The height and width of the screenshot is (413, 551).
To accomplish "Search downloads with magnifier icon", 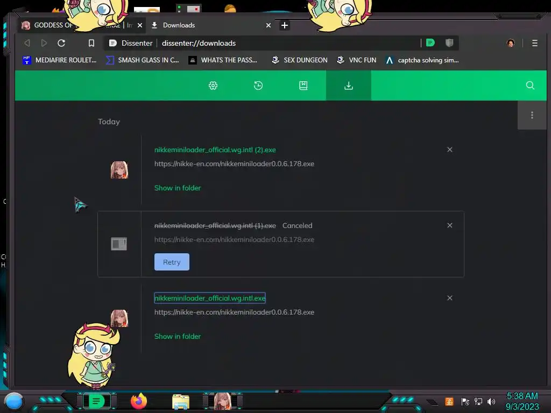I will tap(530, 86).
